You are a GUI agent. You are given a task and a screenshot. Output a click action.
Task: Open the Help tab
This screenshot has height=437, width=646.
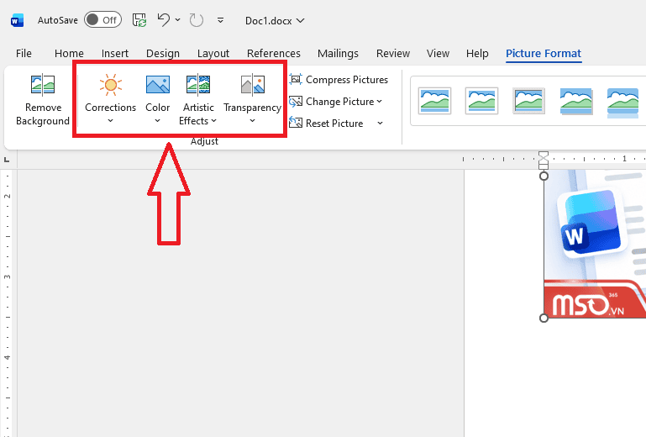click(477, 53)
